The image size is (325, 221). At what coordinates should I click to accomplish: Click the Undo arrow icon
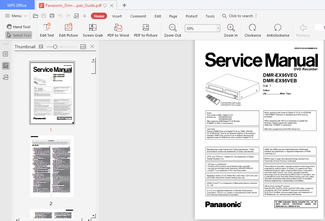coord(60,16)
